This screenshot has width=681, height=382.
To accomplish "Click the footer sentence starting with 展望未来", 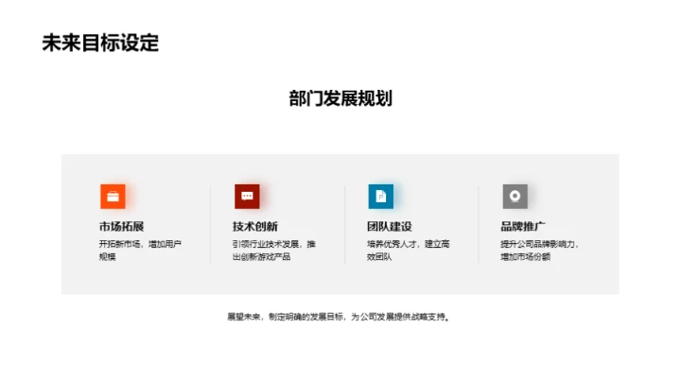I will pos(339,317).
